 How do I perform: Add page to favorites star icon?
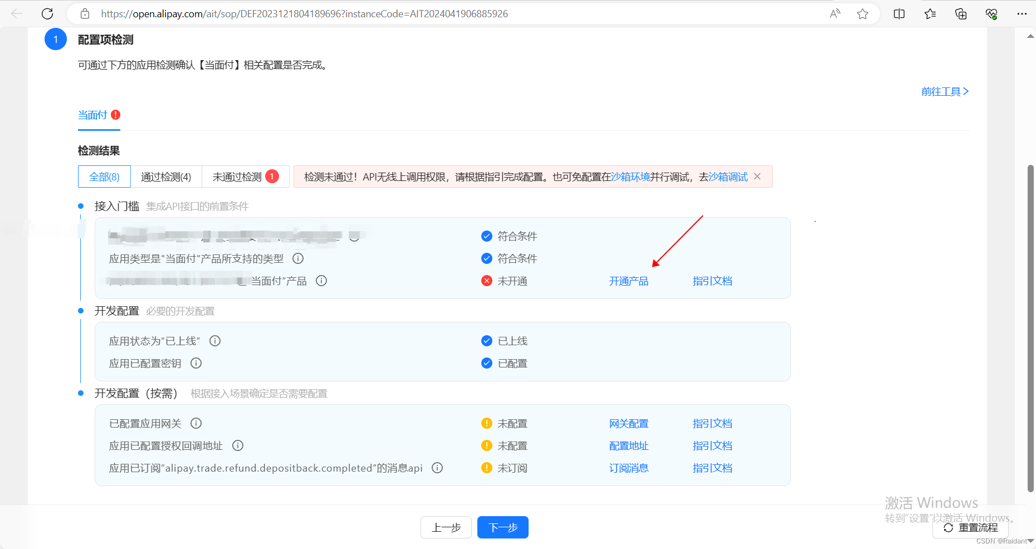[x=863, y=14]
